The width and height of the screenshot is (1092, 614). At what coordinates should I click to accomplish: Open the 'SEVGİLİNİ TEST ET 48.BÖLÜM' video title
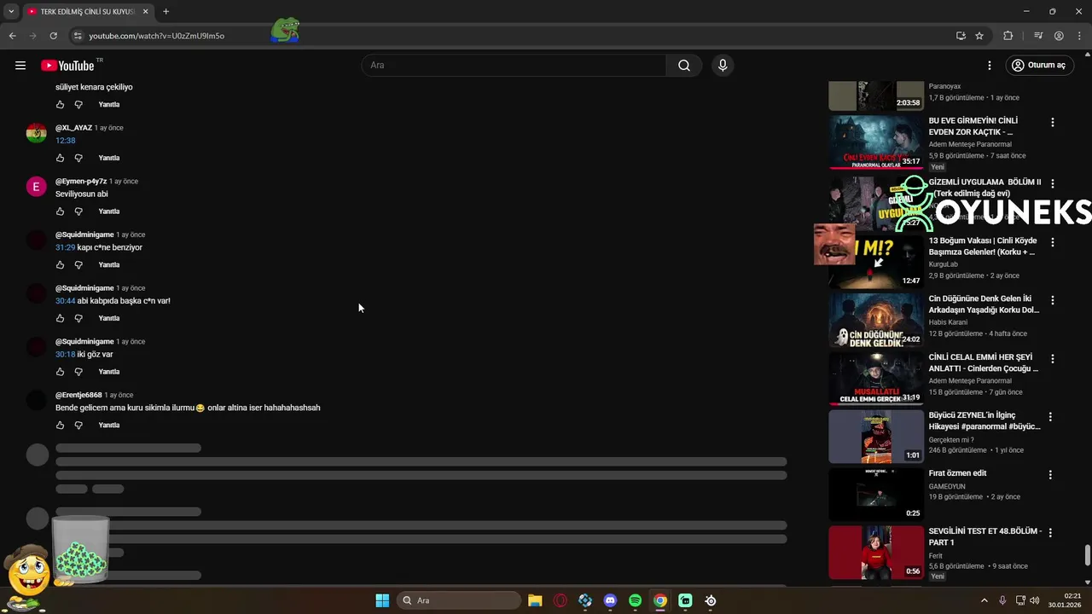click(985, 536)
